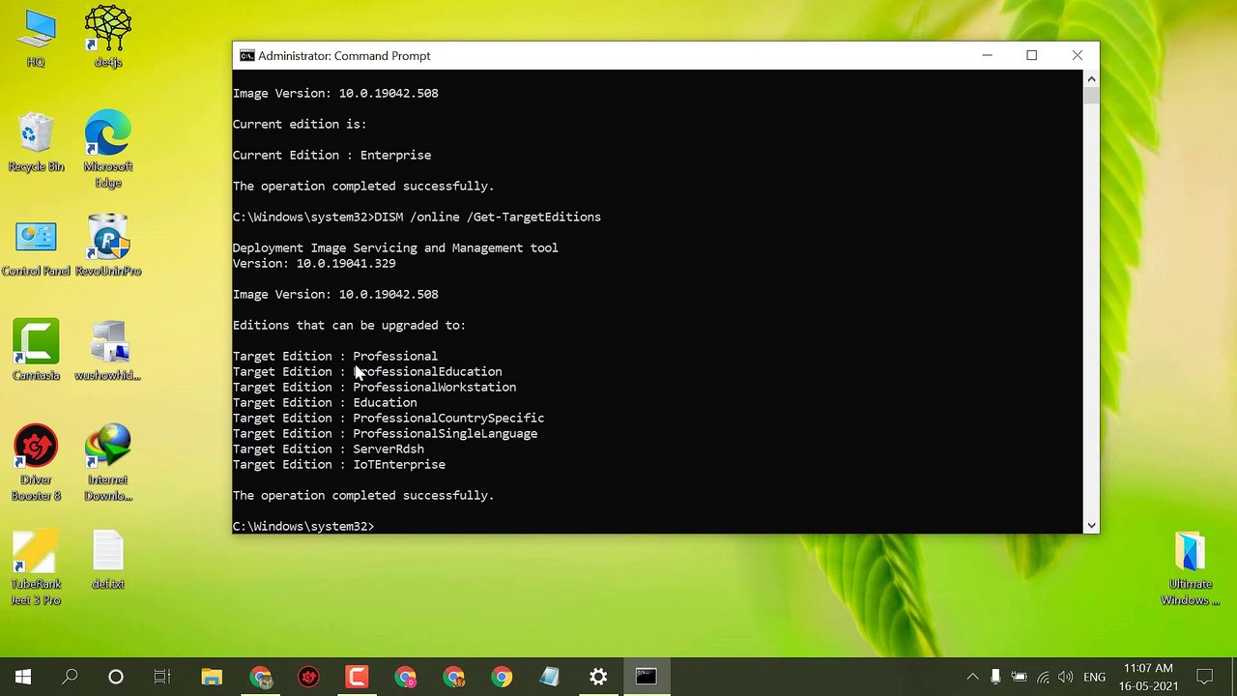Open Task View from taskbar
Screen dimensions: 1237x696
[162, 677]
